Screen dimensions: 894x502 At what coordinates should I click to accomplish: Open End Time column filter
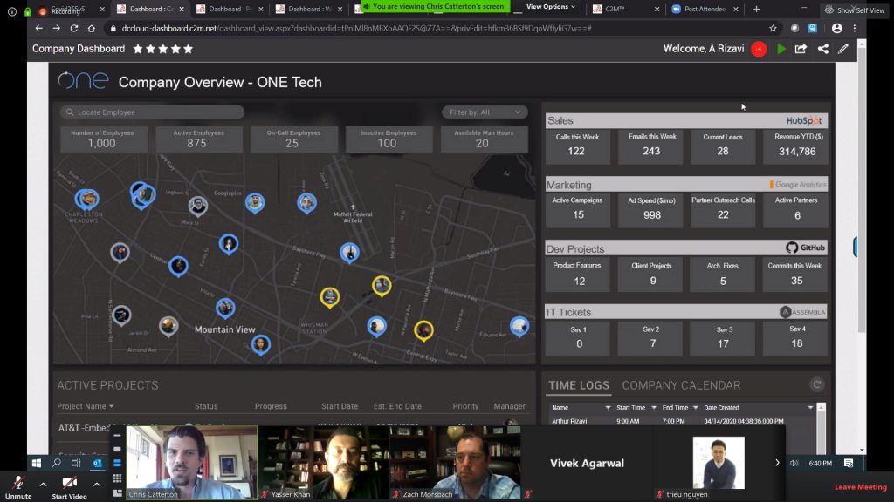tap(696, 408)
